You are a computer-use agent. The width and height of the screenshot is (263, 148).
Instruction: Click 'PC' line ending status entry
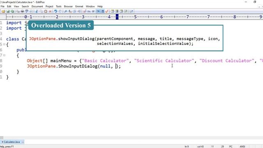[231, 146]
